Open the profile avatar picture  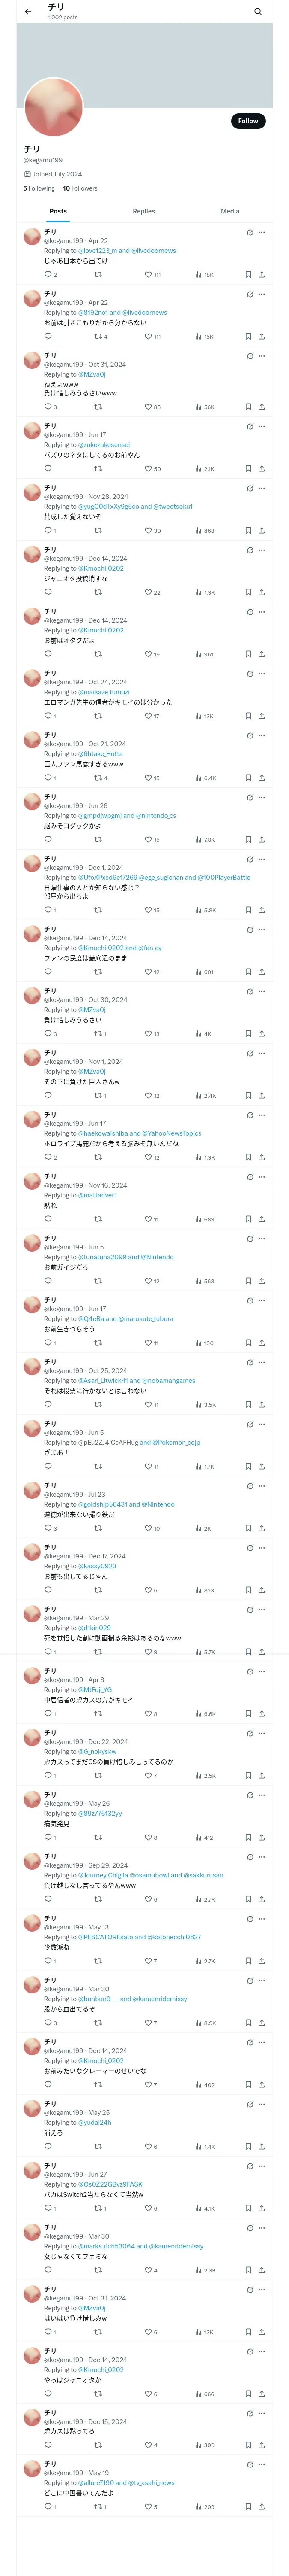point(53,107)
